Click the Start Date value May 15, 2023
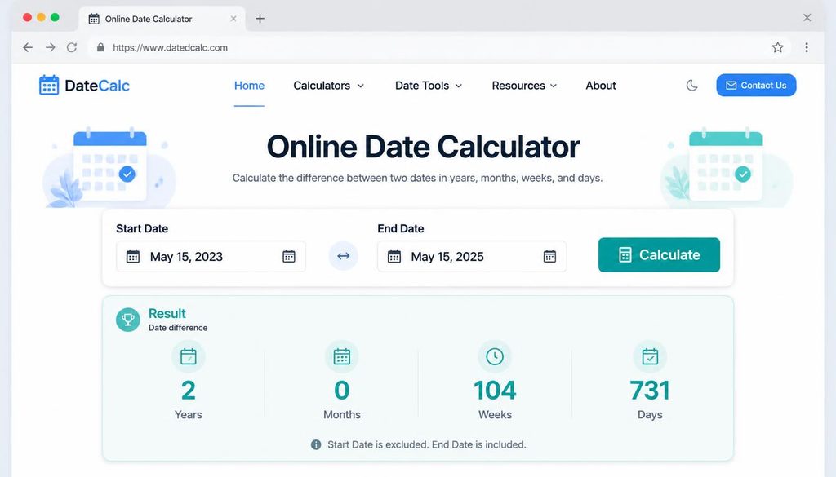Image resolution: width=836 pixels, height=477 pixels. (x=186, y=257)
